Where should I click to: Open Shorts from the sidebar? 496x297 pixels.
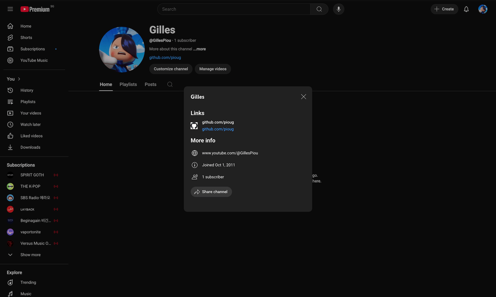pos(34,38)
